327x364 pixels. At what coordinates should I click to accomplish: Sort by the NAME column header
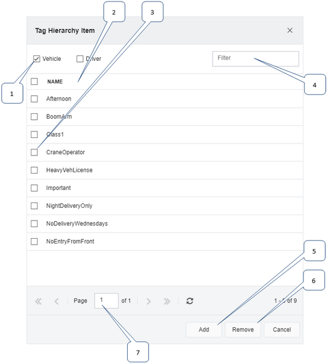[x=55, y=81]
